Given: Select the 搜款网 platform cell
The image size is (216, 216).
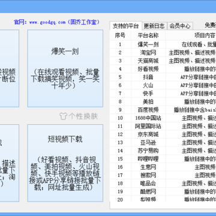Looking at the screenshot, I should click(x=148, y=175).
